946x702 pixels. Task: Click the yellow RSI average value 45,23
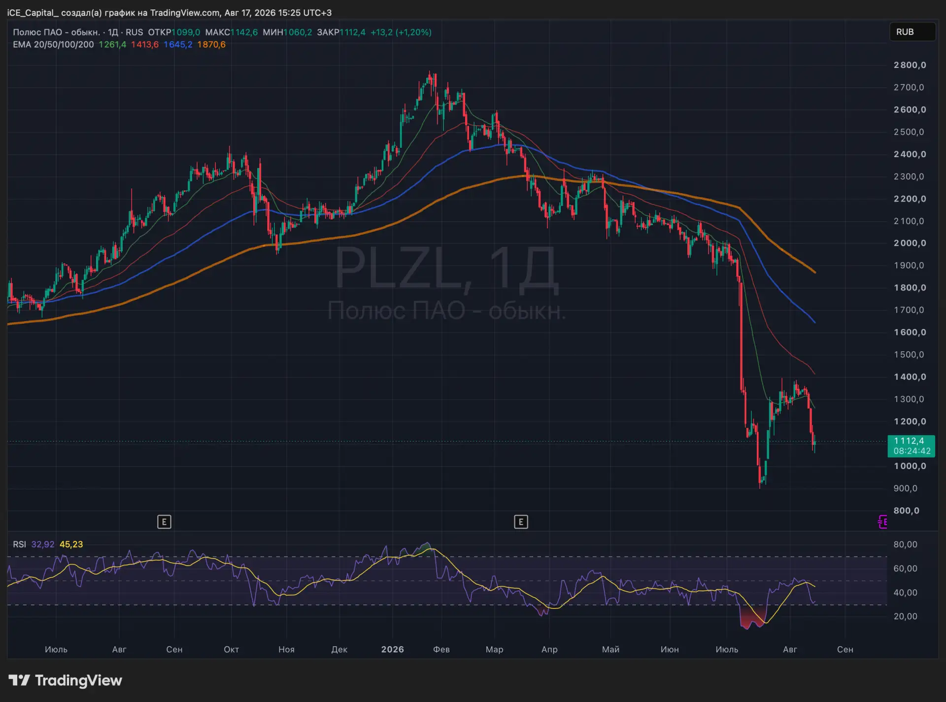tap(71, 544)
